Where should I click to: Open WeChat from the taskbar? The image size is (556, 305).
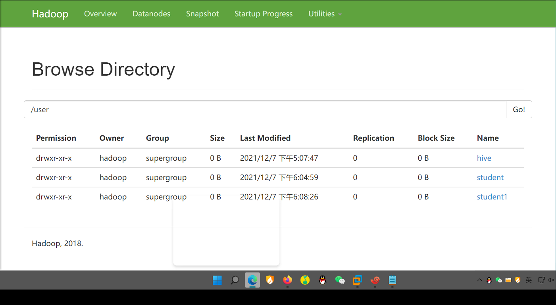(x=340, y=280)
